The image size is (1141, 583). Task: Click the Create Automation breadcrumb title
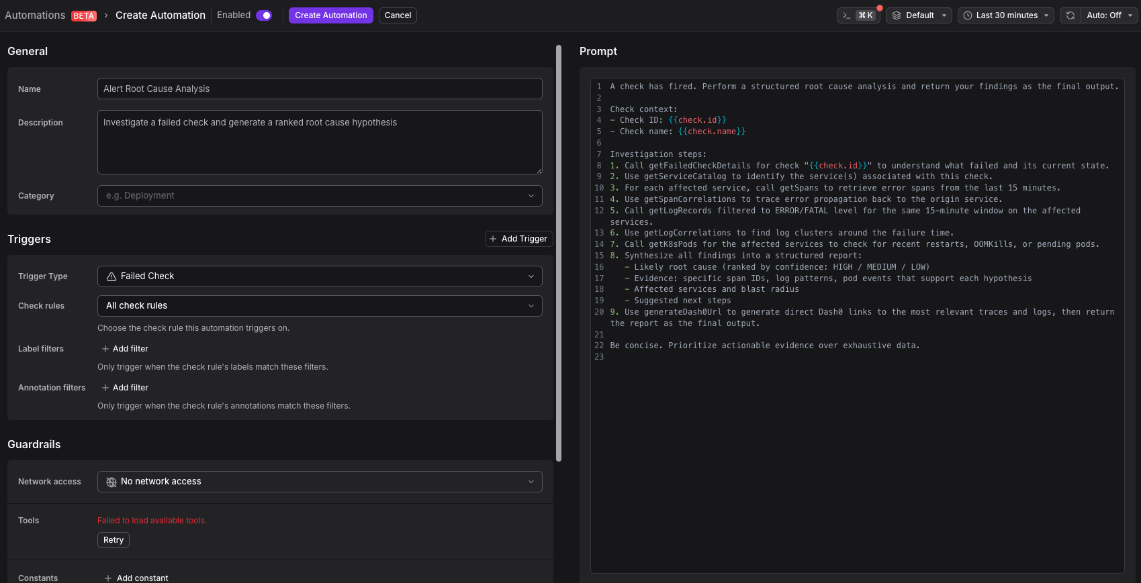coord(161,15)
